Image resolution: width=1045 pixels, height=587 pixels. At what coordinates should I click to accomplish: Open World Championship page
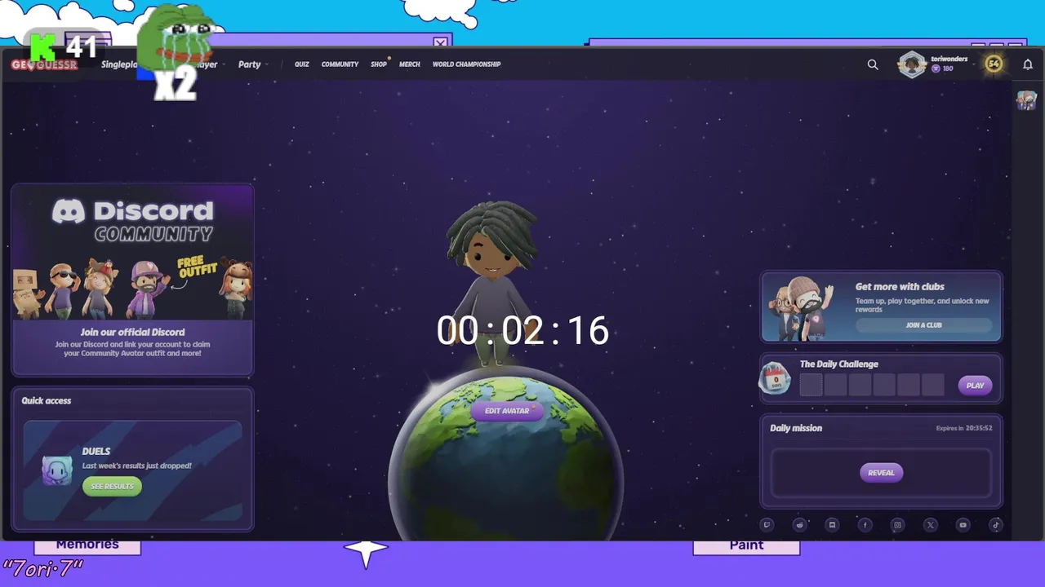click(466, 64)
